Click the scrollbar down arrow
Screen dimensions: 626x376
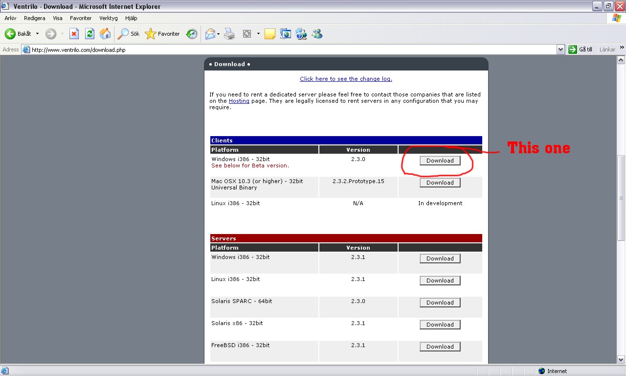click(x=621, y=359)
